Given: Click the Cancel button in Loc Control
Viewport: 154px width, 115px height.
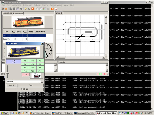Looking at the screenshot, I should [x=12, y=85].
